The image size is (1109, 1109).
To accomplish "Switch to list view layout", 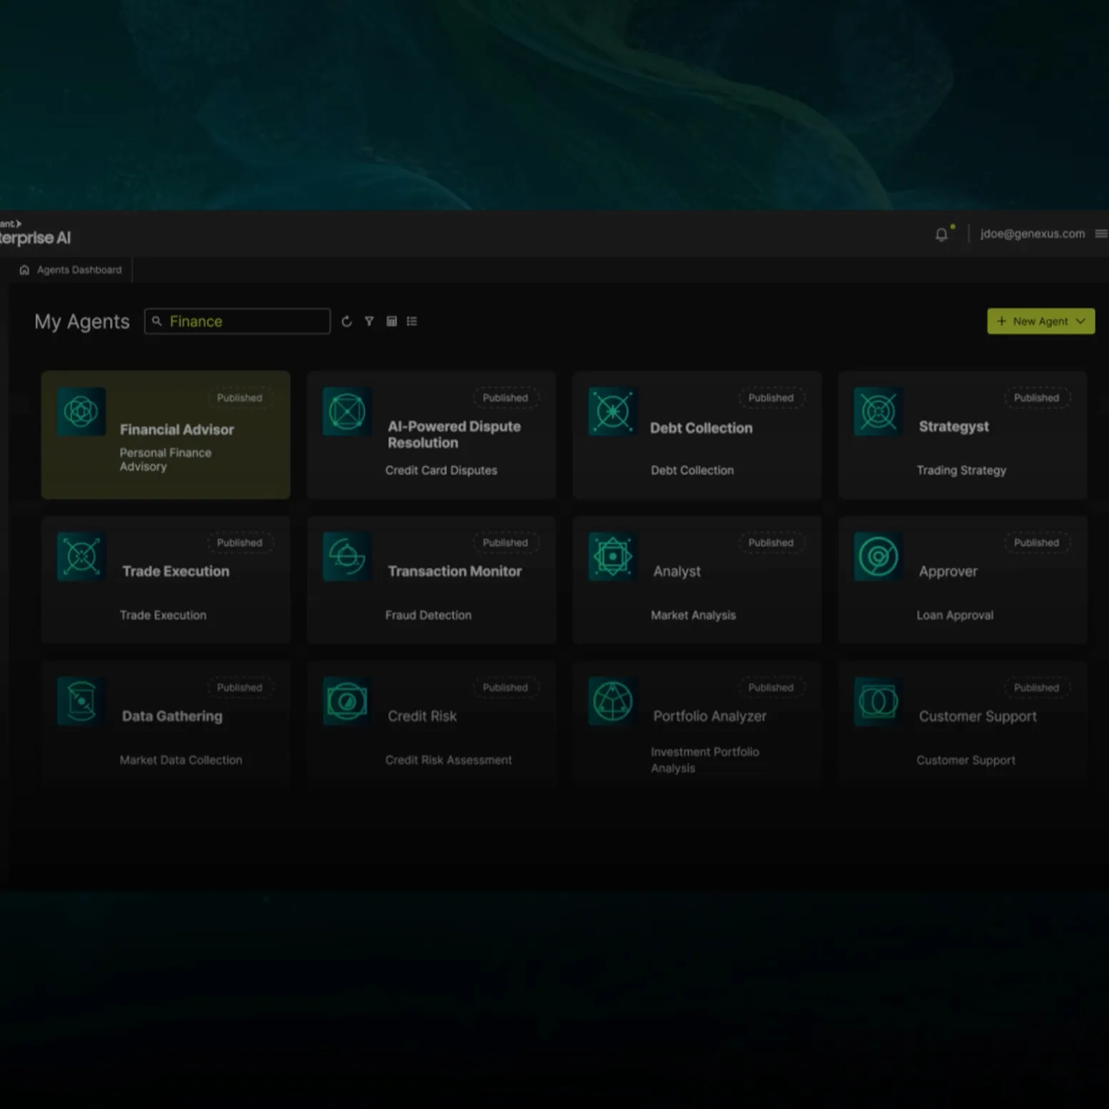I will 412,322.
